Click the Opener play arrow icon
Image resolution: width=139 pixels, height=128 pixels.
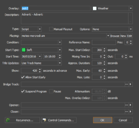coord(131,105)
